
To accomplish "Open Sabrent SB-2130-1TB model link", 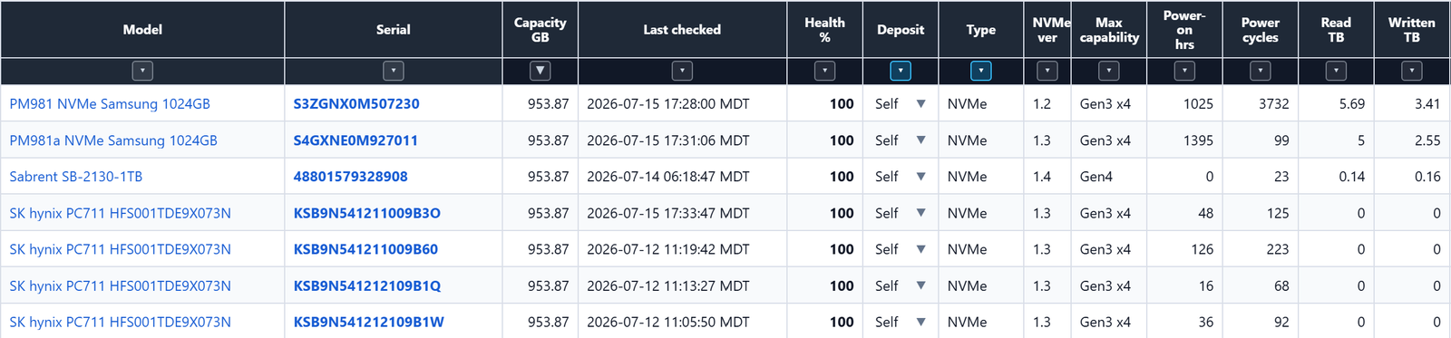I will (76, 177).
